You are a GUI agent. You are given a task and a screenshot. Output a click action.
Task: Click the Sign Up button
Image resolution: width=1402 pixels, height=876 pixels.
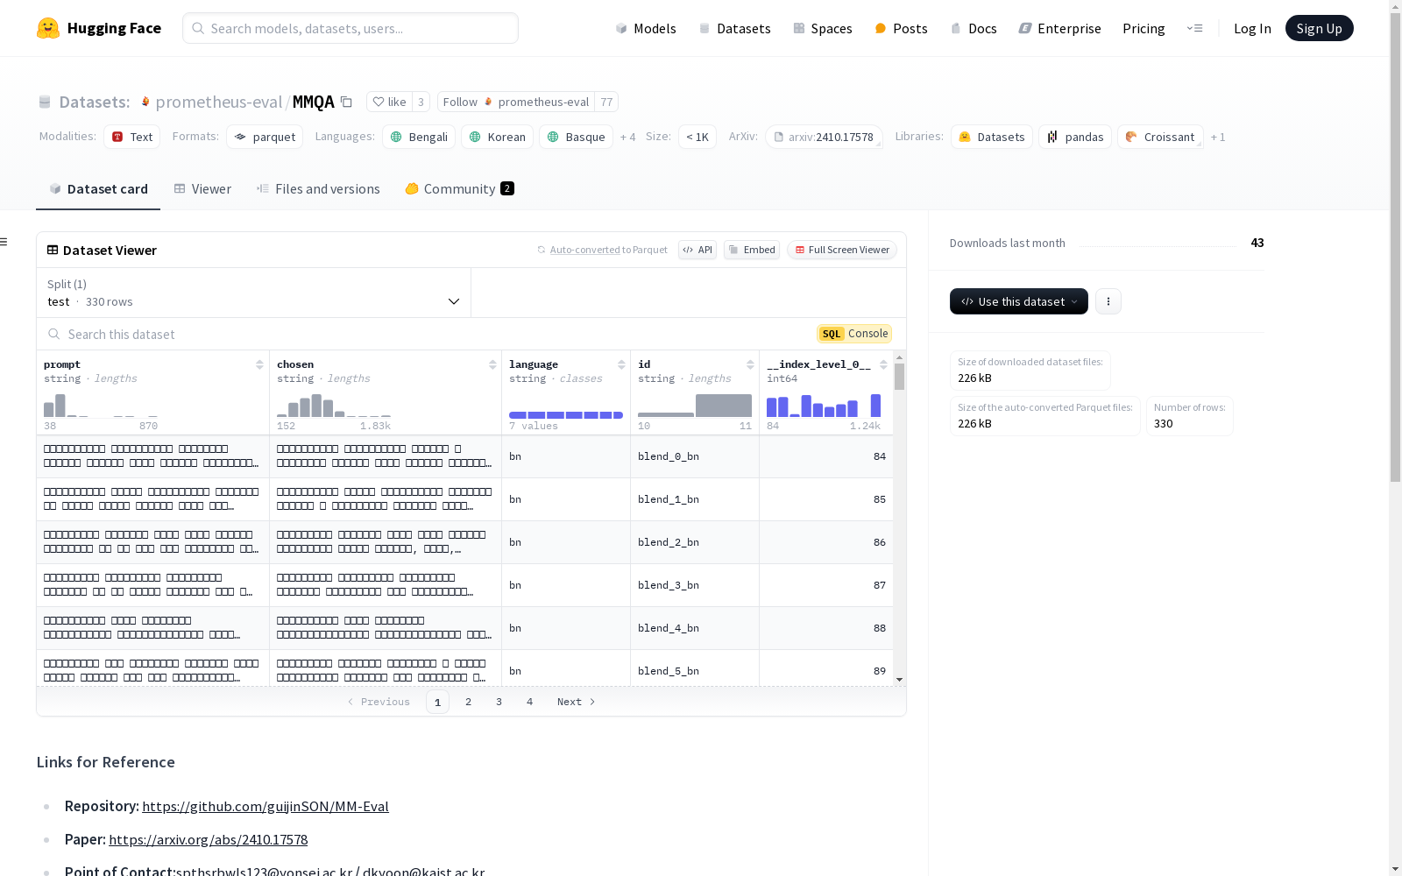click(1319, 28)
